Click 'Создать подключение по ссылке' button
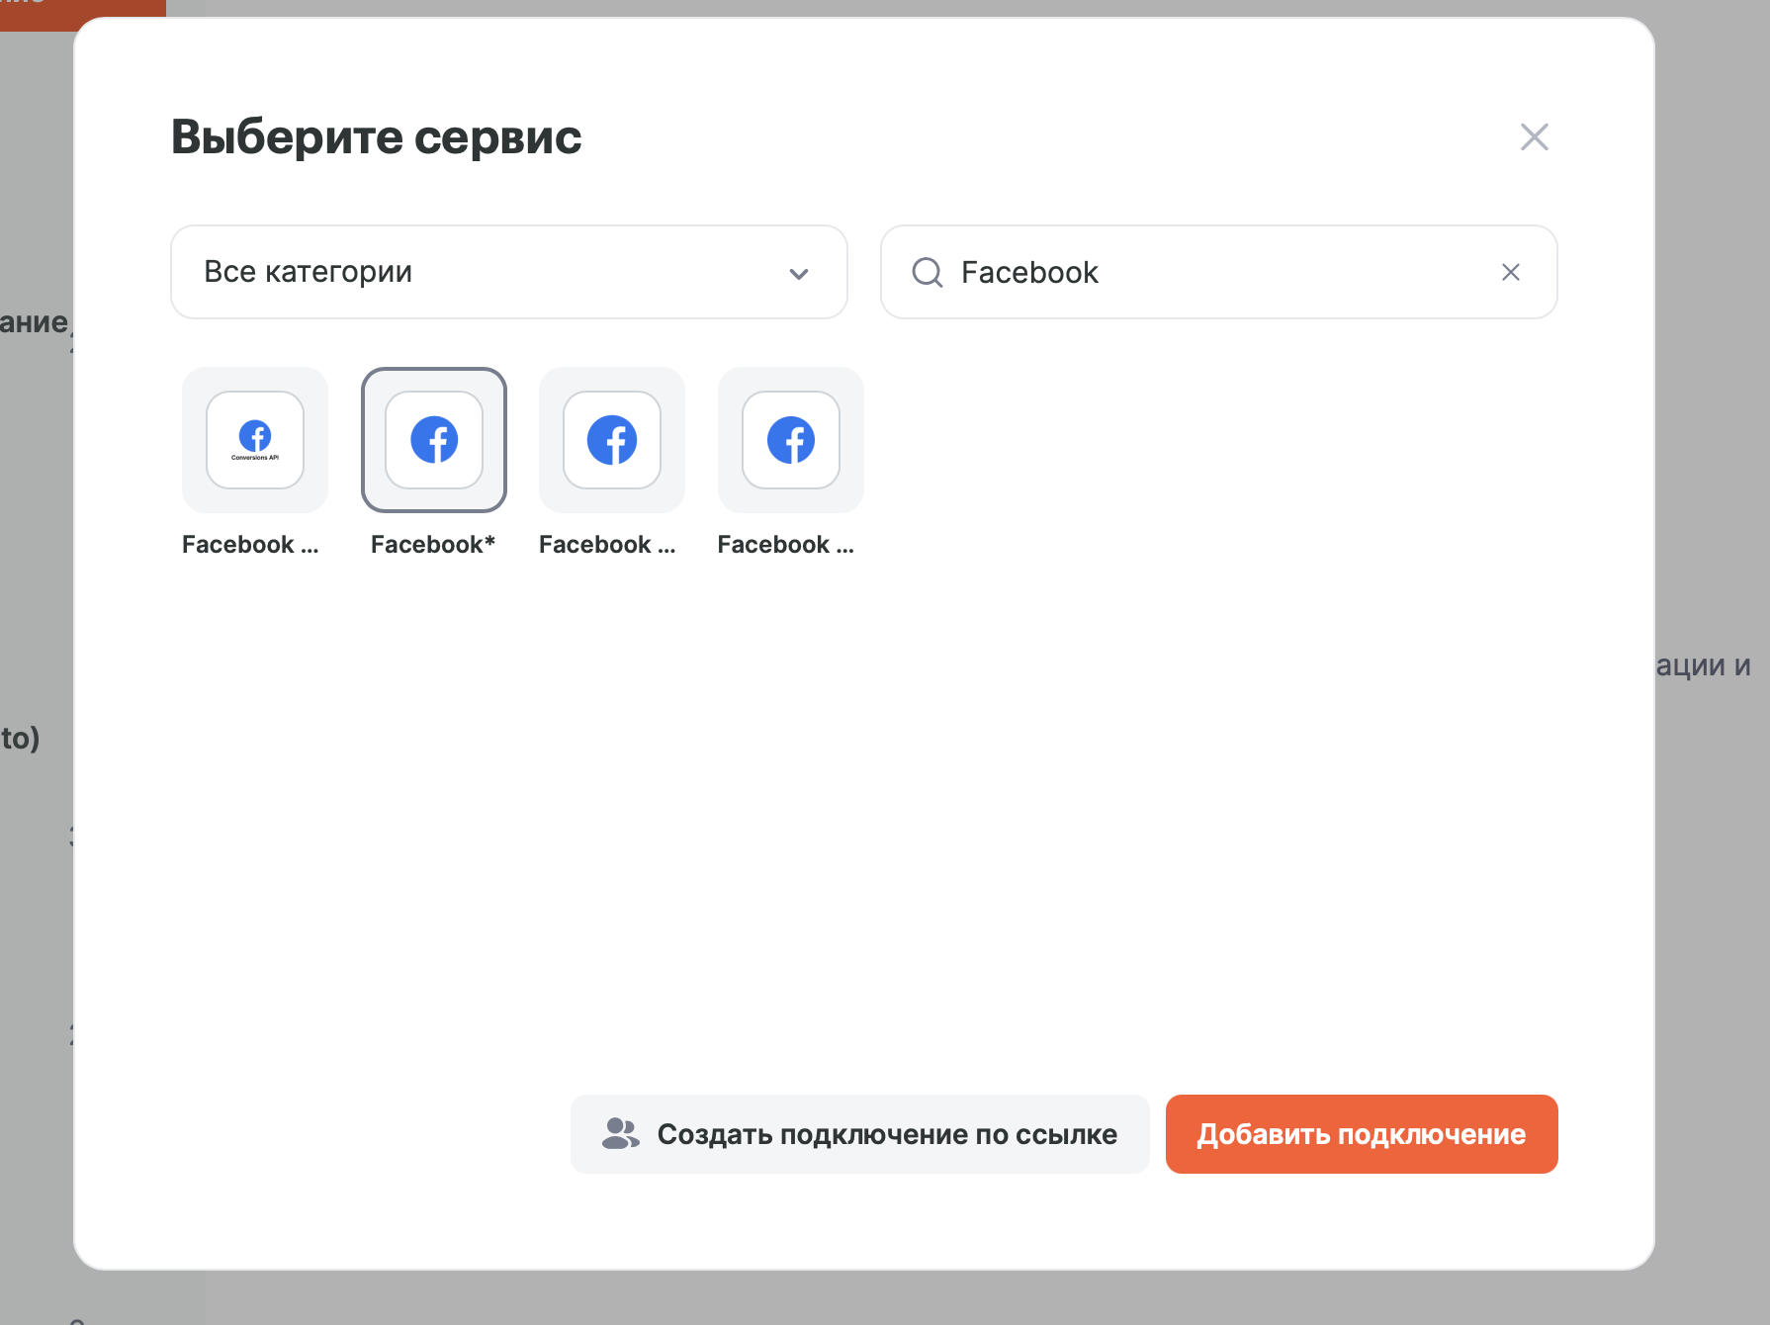The height and width of the screenshot is (1325, 1770). pyautogui.click(x=860, y=1134)
